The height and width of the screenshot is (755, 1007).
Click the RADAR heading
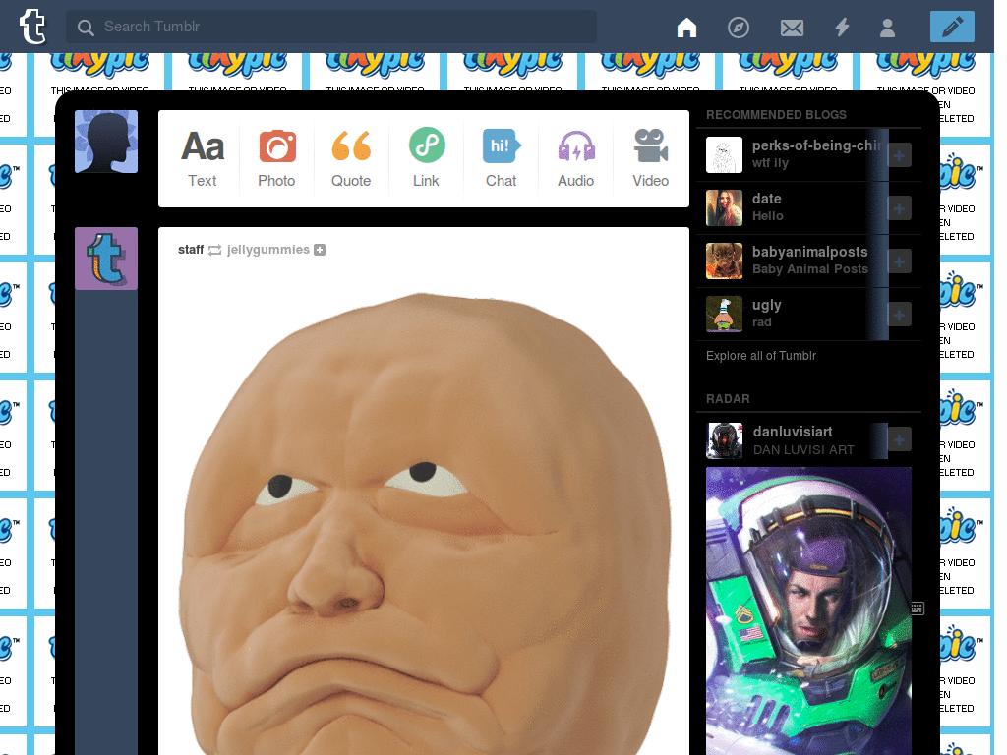pyautogui.click(x=728, y=399)
